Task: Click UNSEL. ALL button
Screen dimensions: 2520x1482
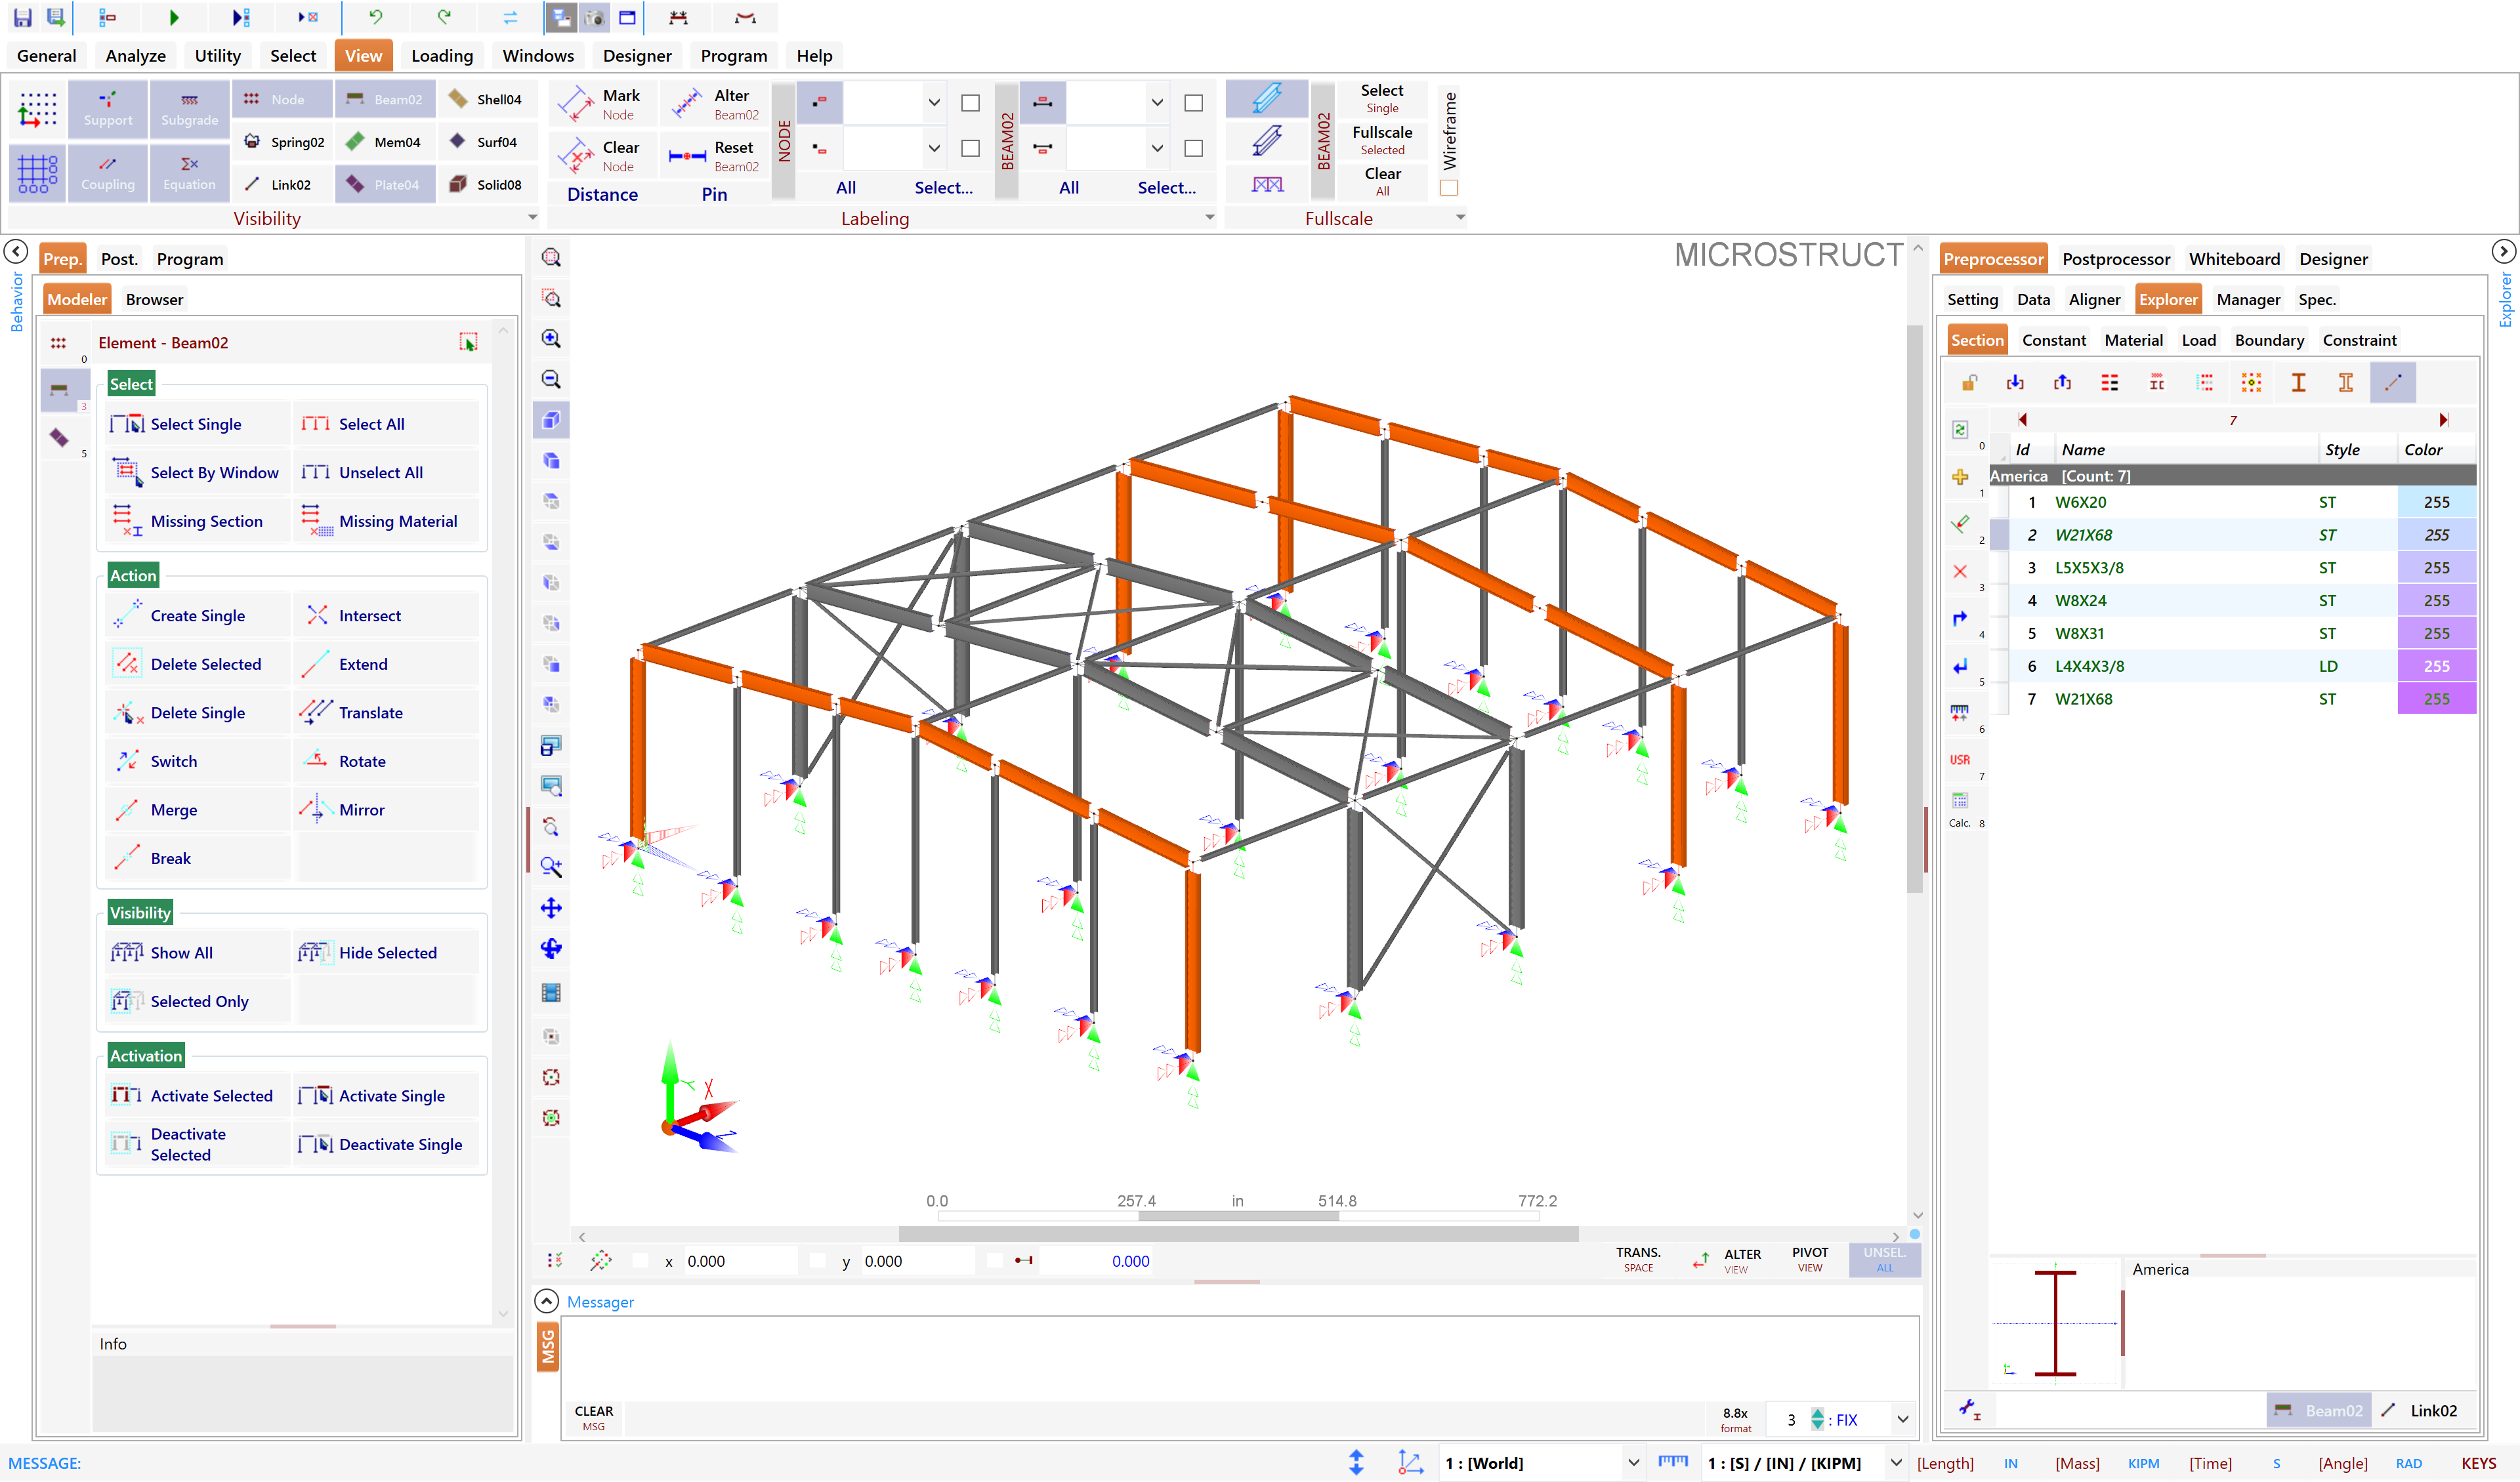Action: click(x=1885, y=1260)
